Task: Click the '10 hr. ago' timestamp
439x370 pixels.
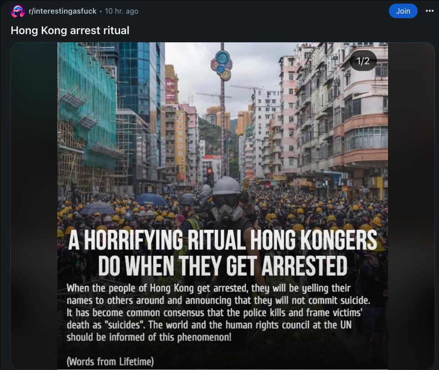Action: point(121,11)
